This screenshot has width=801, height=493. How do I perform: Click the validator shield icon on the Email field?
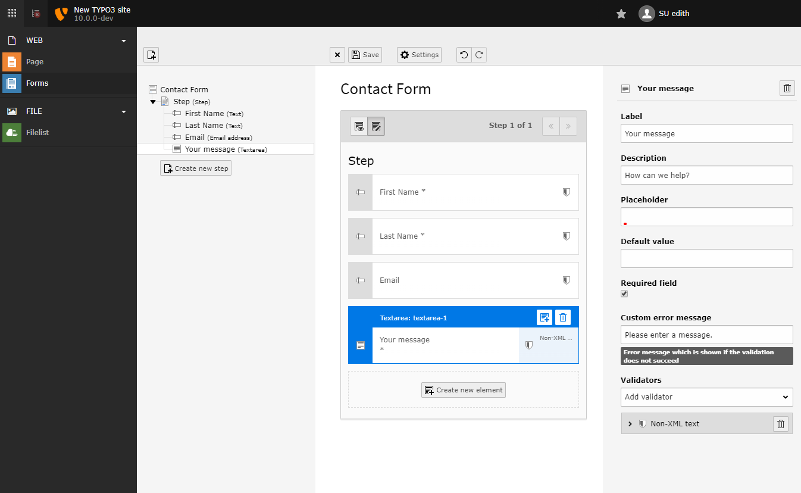(566, 280)
